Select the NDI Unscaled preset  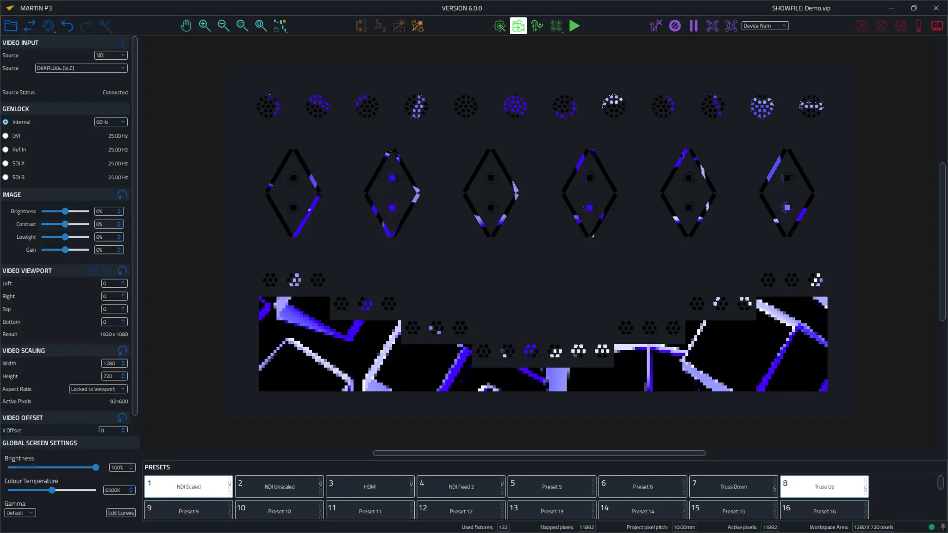(x=279, y=487)
